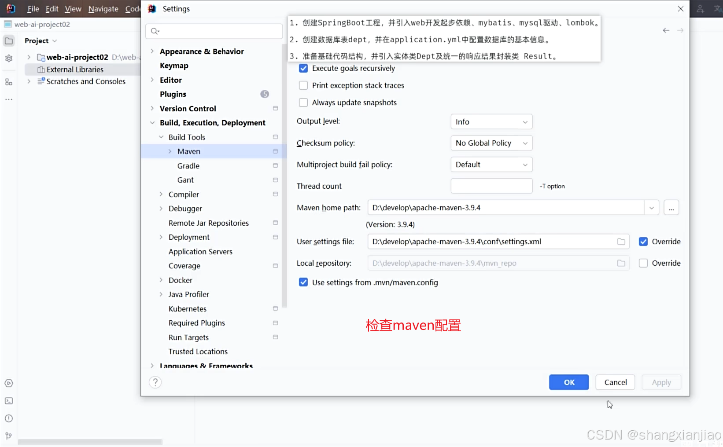Expand the Docker settings node
This screenshot has height=447, width=723.
(x=161, y=280)
